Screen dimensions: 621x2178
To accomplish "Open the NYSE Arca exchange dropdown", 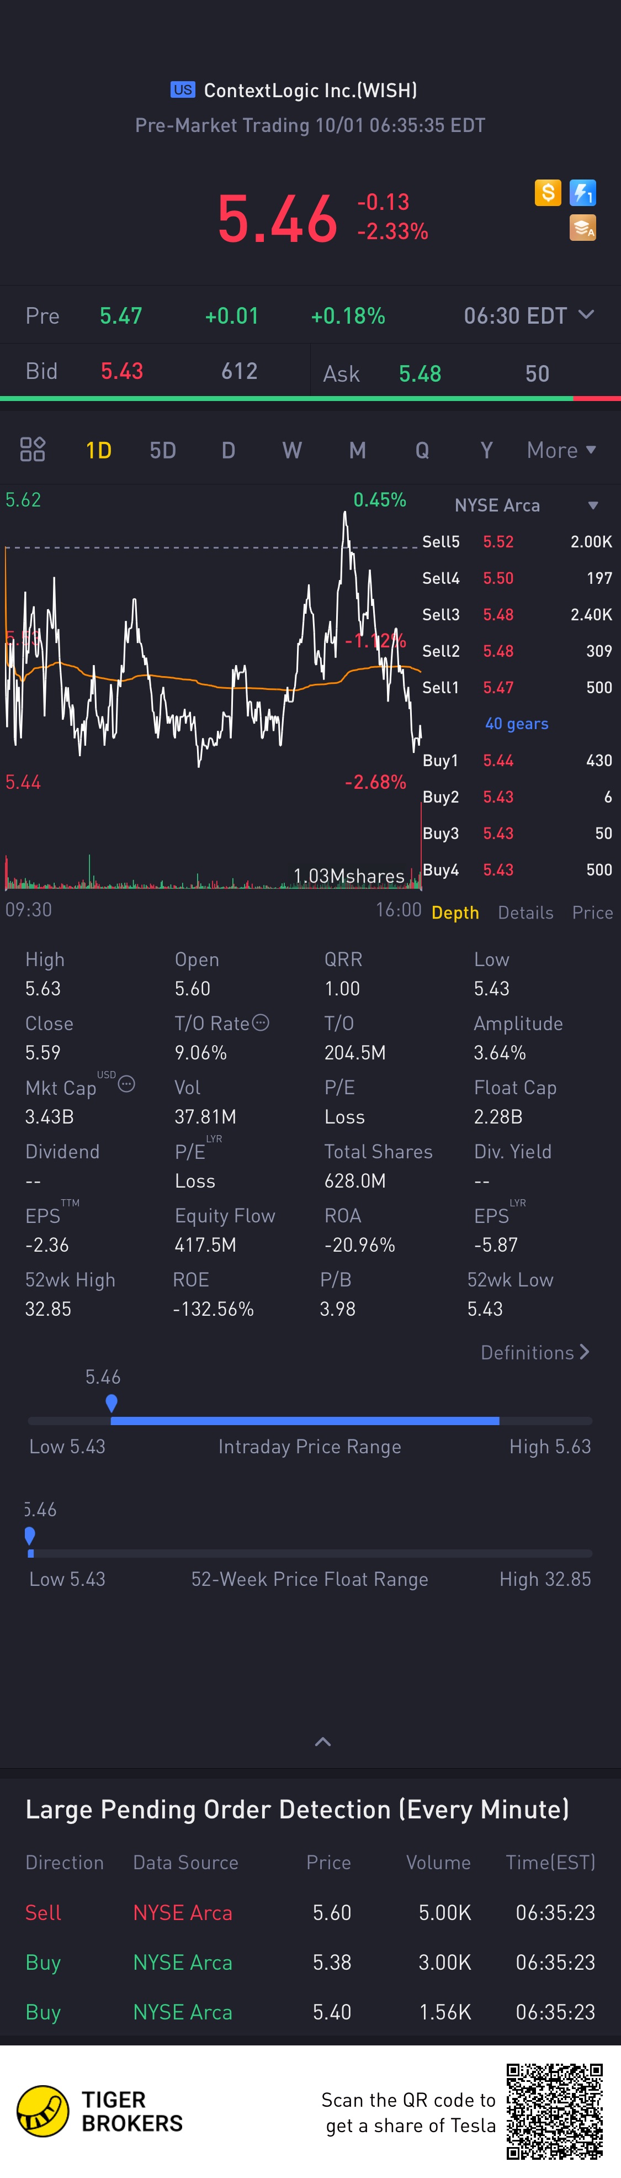I will (527, 505).
